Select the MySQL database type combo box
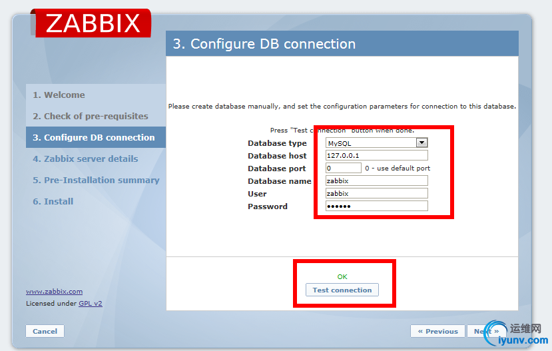The image size is (552, 351). pos(377,143)
